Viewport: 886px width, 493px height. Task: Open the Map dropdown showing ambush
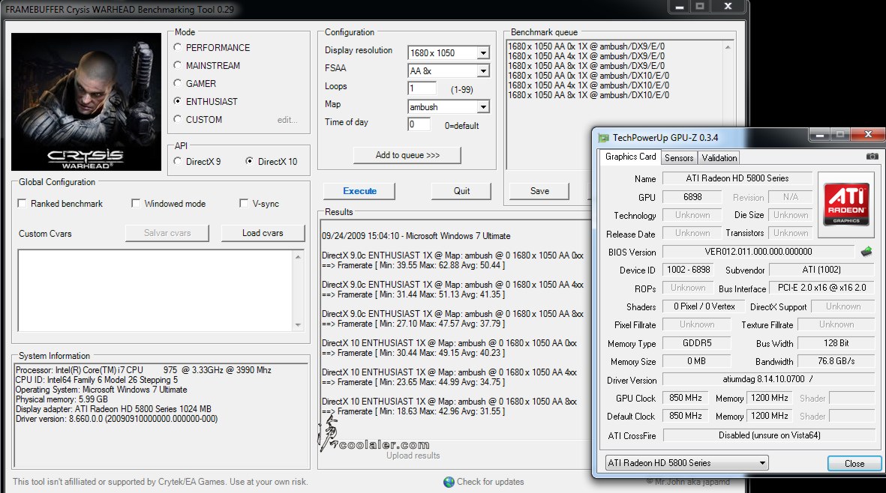483,107
